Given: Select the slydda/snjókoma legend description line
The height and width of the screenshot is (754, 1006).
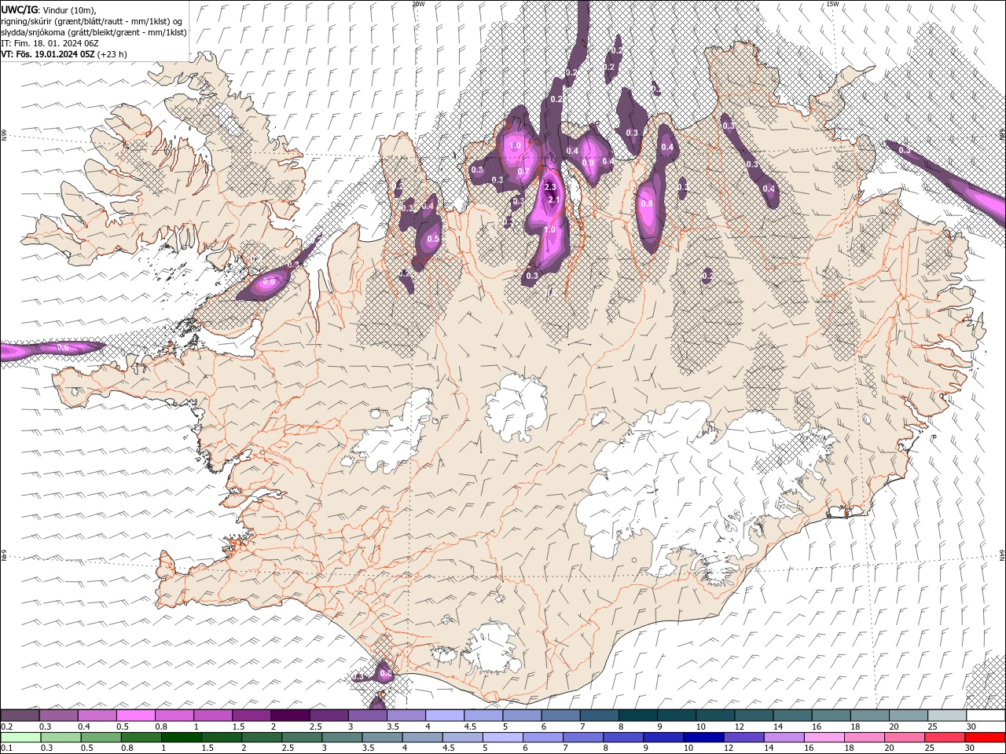Looking at the screenshot, I should [x=94, y=32].
